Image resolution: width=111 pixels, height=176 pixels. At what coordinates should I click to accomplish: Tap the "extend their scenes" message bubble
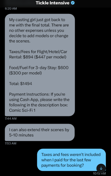click(x=40, y=132)
